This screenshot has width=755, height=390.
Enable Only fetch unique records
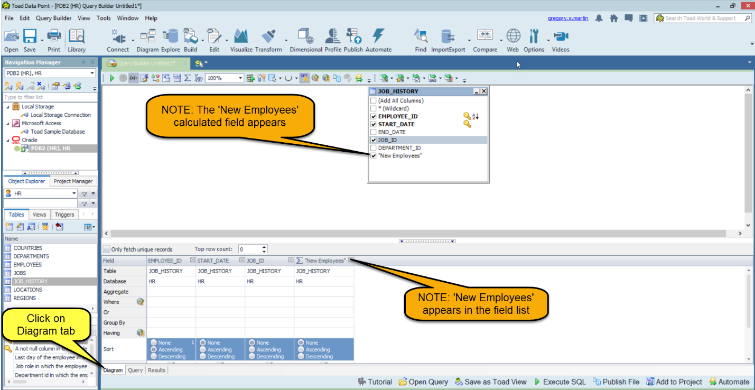pos(107,249)
